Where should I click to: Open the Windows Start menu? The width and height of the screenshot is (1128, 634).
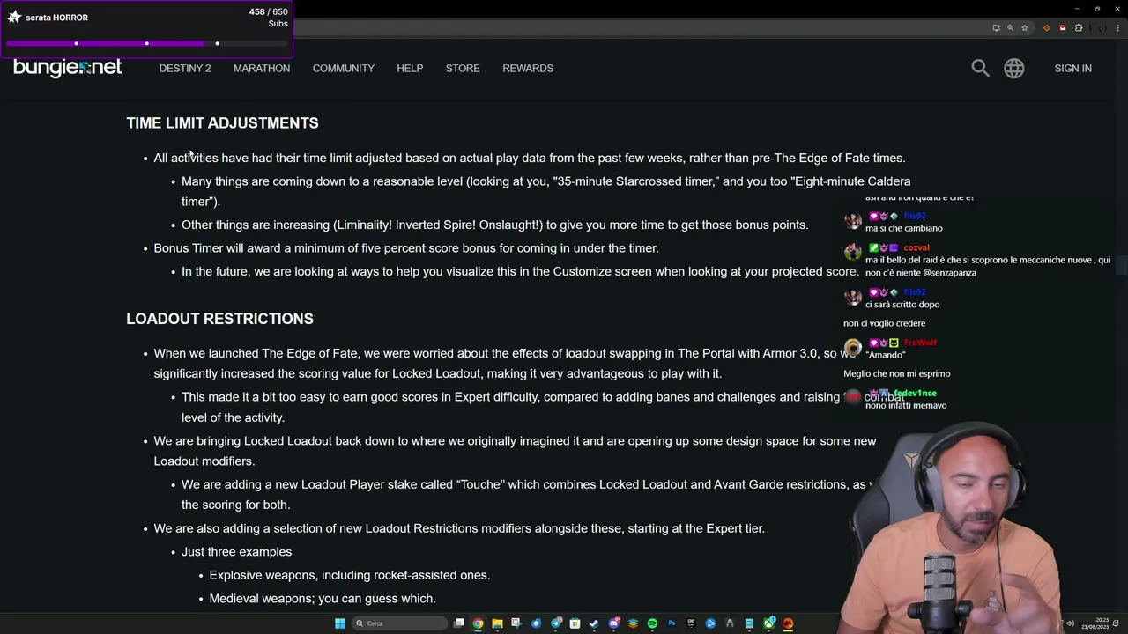click(x=340, y=623)
